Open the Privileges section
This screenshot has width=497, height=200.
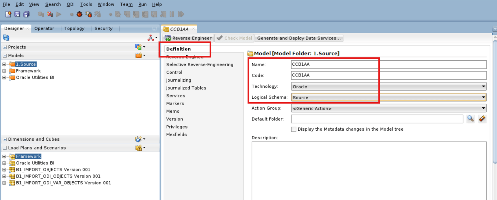pos(177,127)
